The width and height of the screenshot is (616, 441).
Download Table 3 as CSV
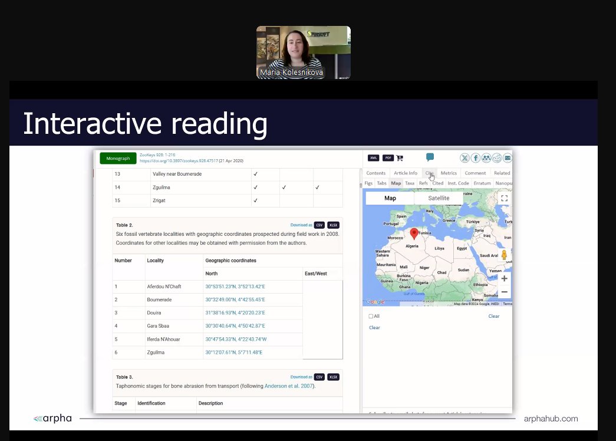click(x=319, y=377)
